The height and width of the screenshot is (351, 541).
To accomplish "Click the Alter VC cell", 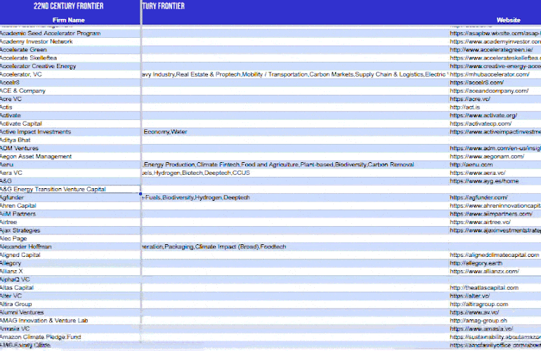I will 70,296.
